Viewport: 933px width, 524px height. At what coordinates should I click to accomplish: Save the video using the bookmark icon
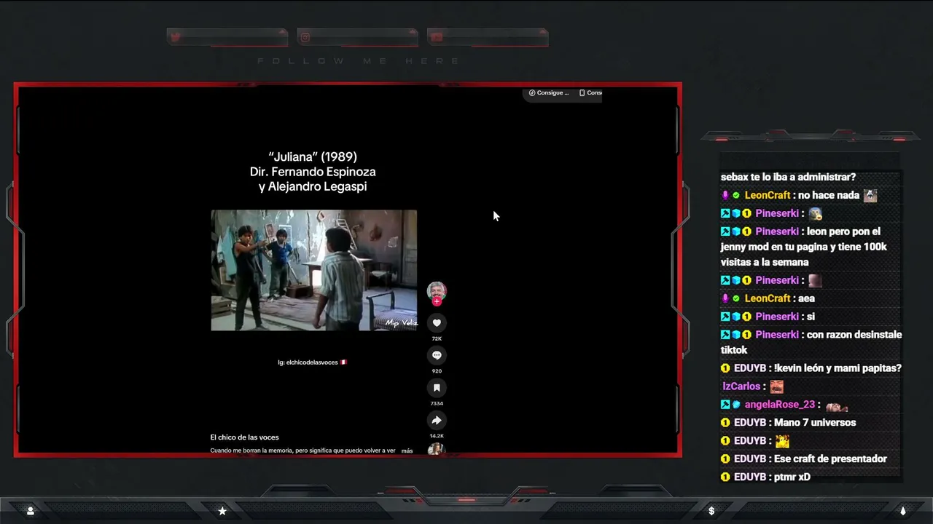437,388
